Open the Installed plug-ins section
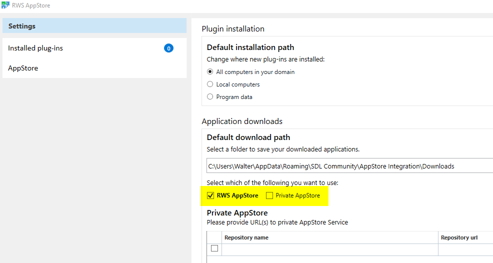 pos(94,48)
